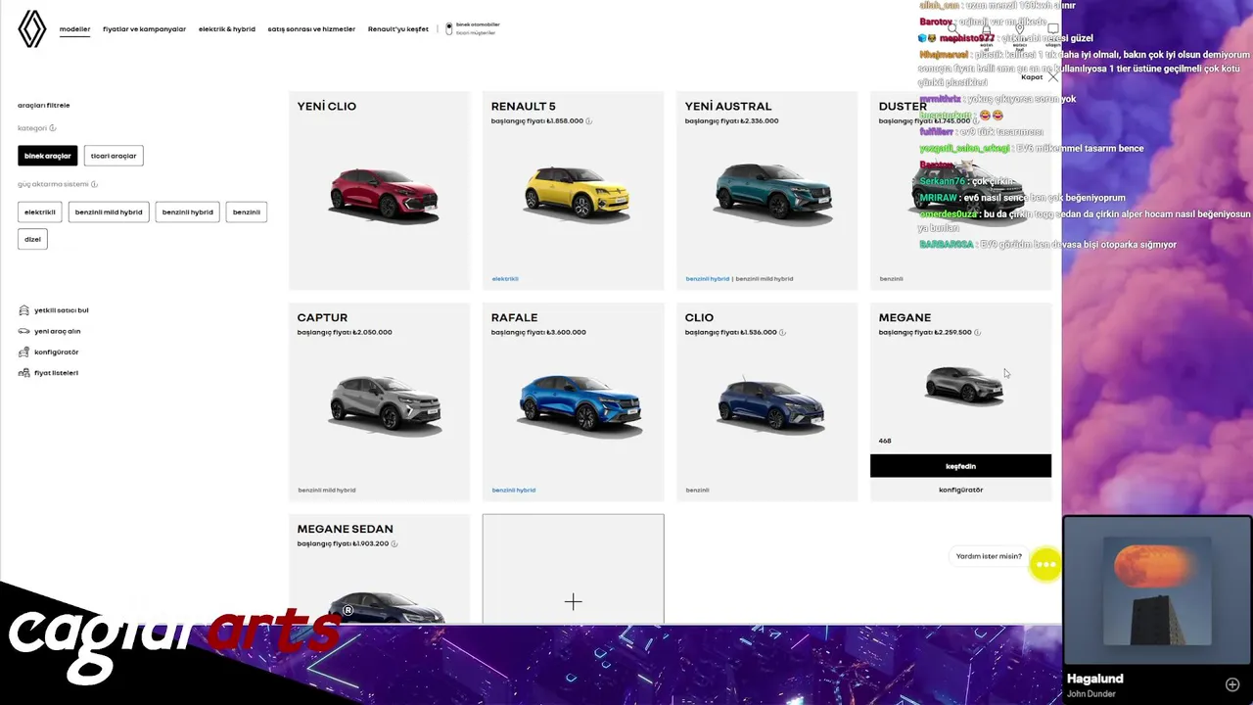Image resolution: width=1253 pixels, height=705 pixels.
Task: Add Hagalund track with the plus icon
Action: 1232,684
